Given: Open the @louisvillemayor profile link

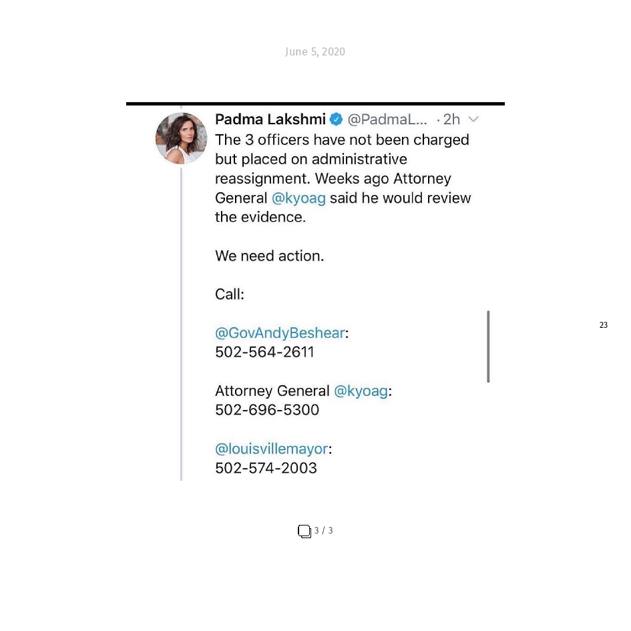Looking at the screenshot, I should click(272, 449).
